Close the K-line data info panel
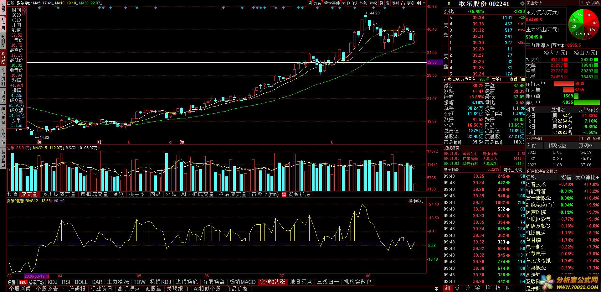This screenshot has height=292, width=601. tap(25, 9)
